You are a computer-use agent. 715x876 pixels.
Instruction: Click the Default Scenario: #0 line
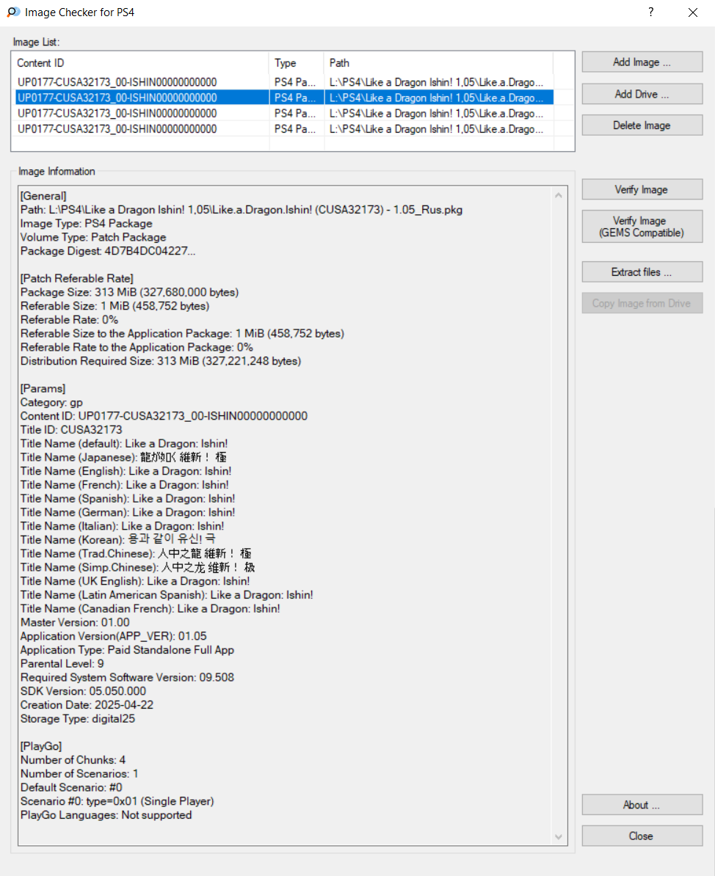click(x=71, y=788)
